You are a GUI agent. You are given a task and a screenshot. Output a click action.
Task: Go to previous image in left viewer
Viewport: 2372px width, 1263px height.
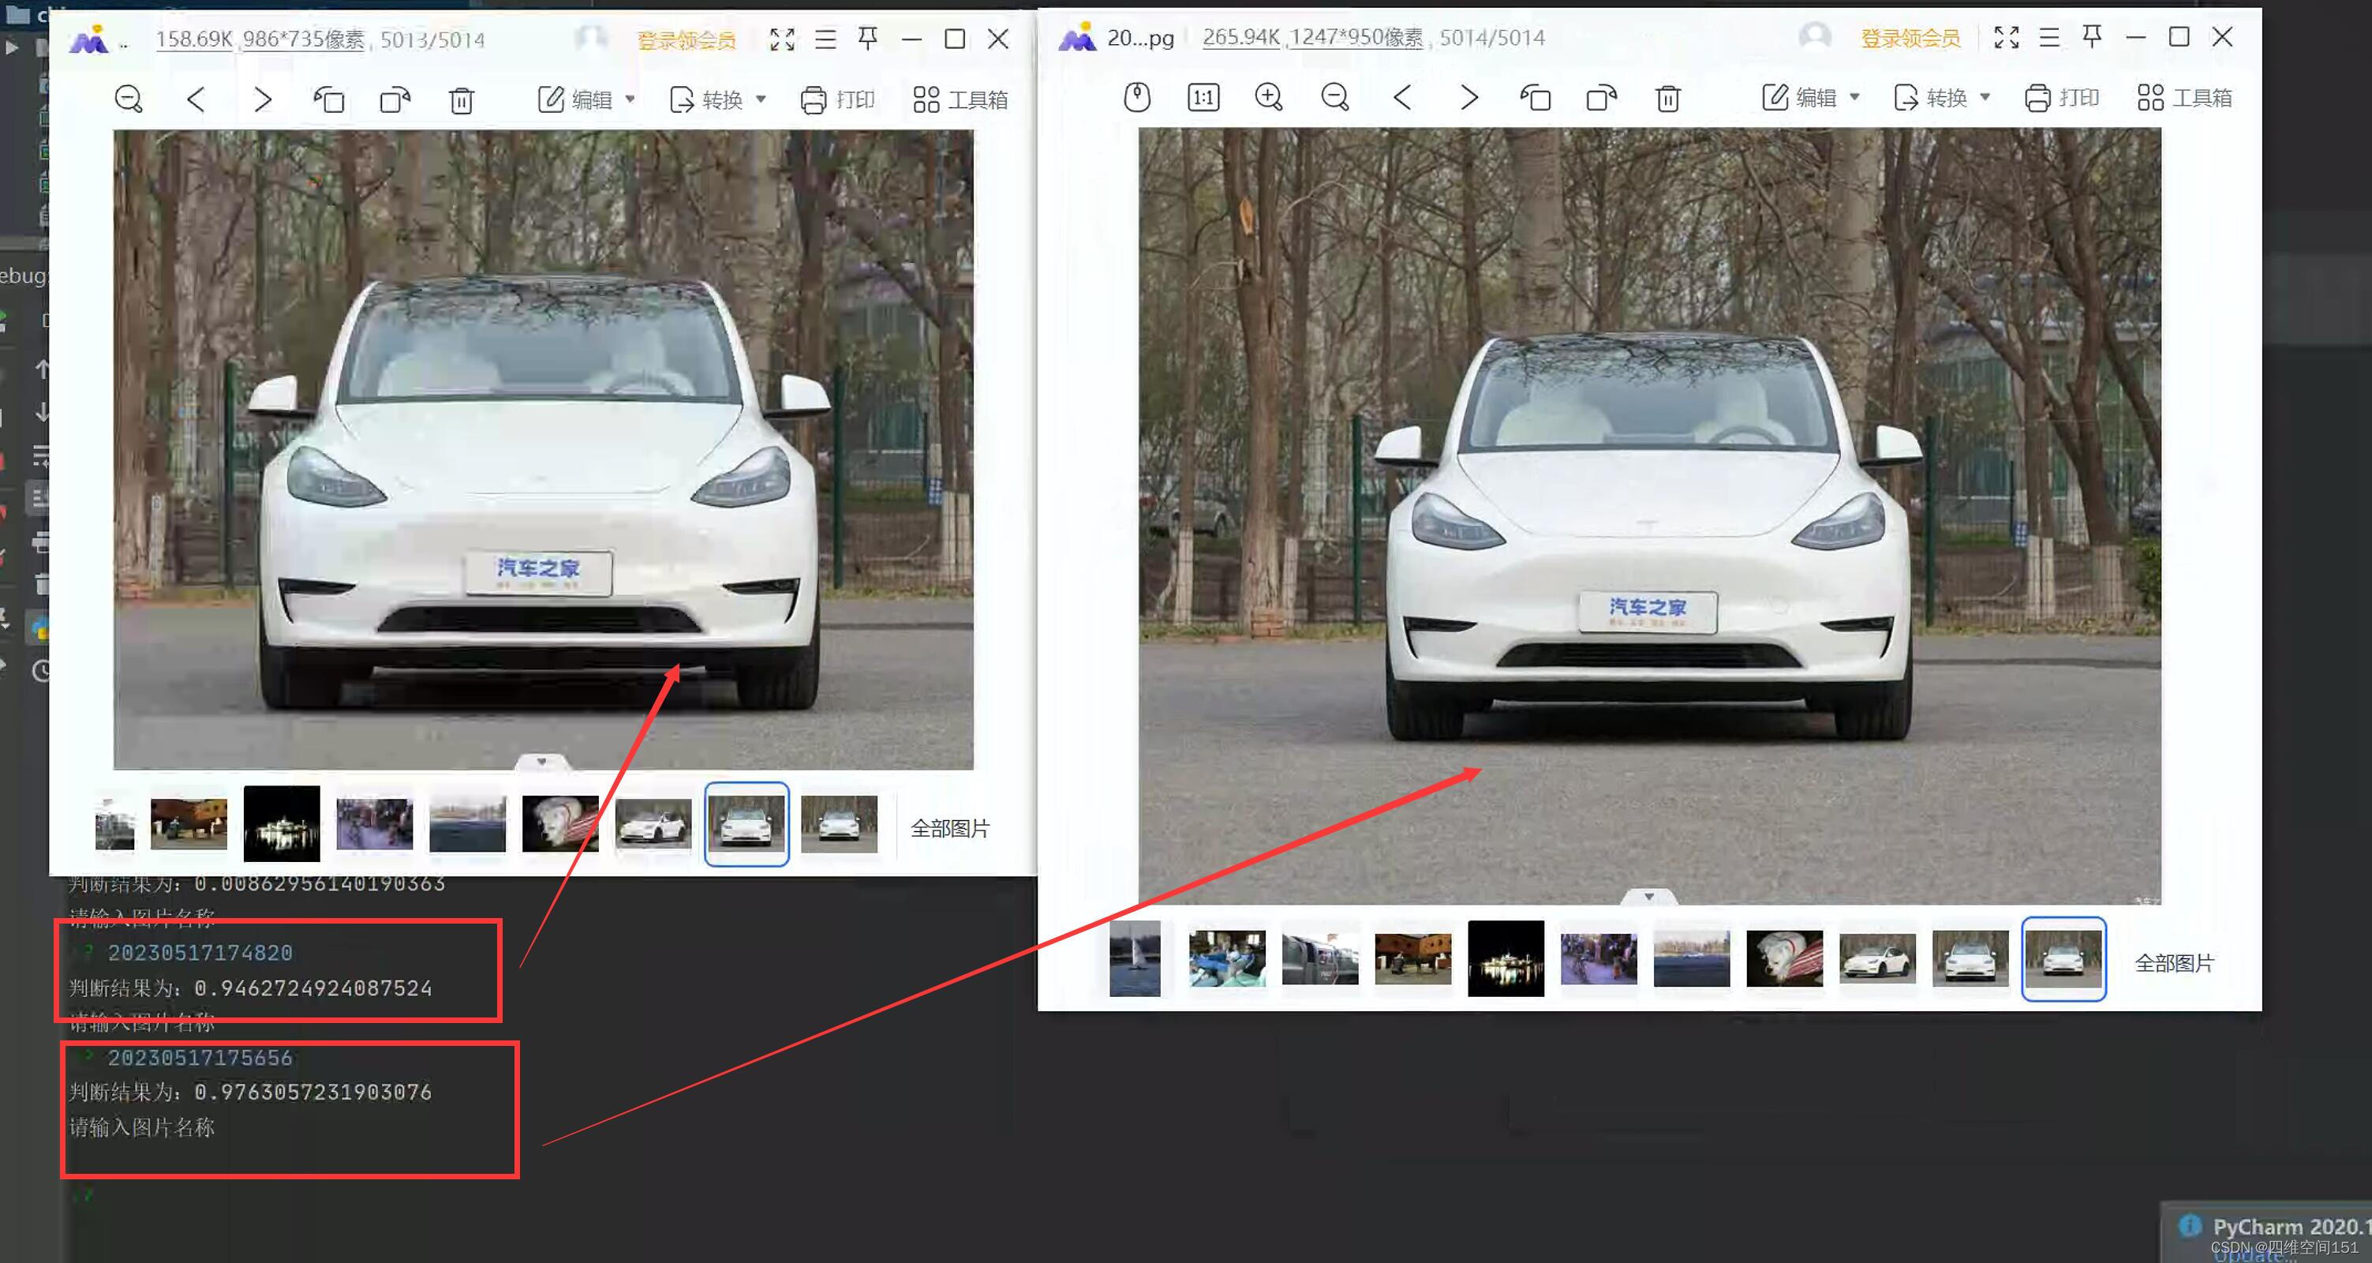click(x=195, y=99)
